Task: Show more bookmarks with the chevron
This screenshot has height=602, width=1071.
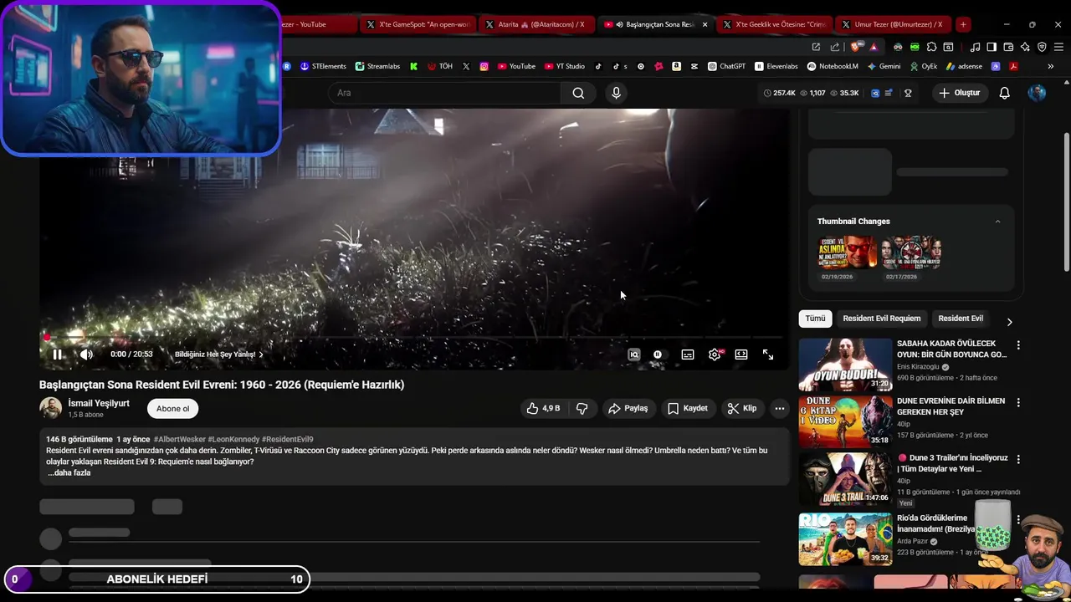Action: (1050, 66)
